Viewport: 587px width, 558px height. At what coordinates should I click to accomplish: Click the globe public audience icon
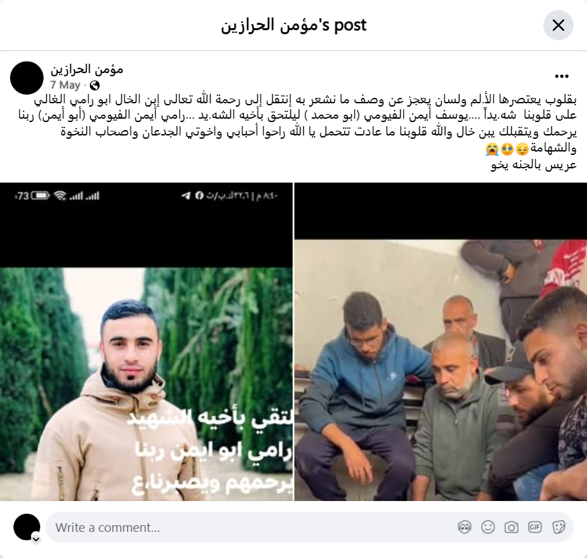pyautogui.click(x=95, y=86)
